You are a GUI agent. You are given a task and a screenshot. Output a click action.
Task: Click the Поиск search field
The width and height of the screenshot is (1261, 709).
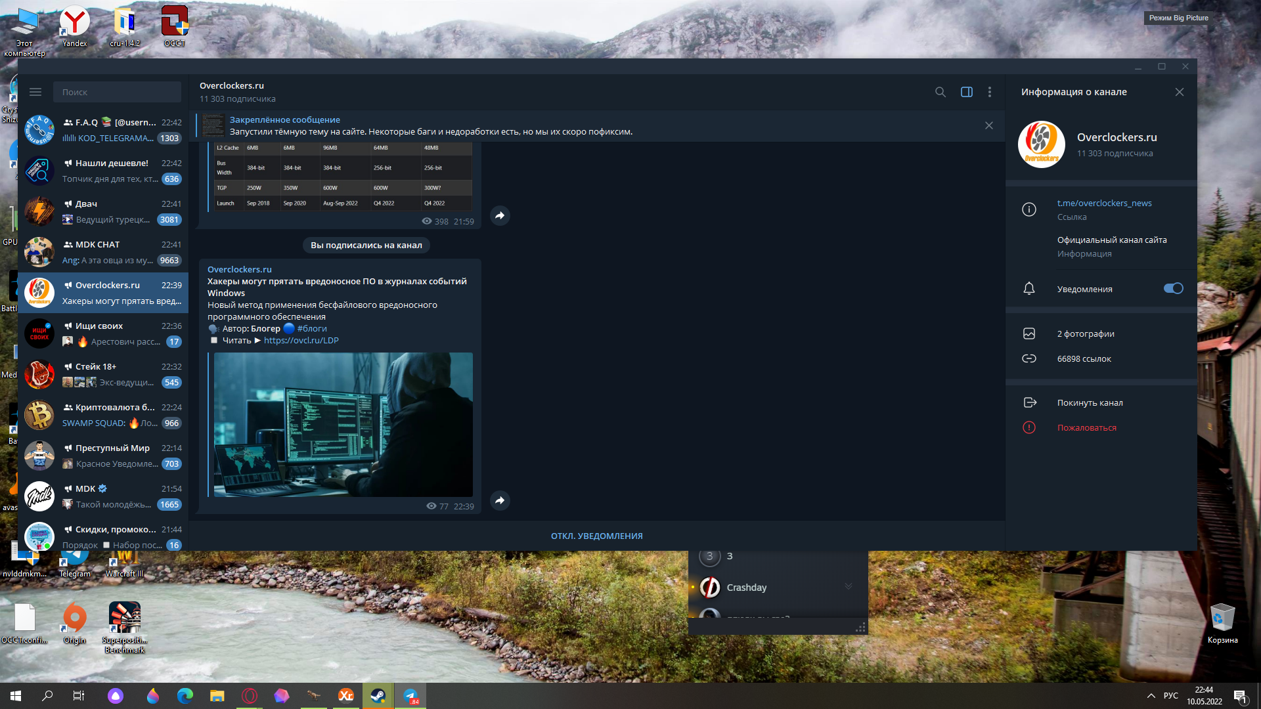tap(117, 92)
